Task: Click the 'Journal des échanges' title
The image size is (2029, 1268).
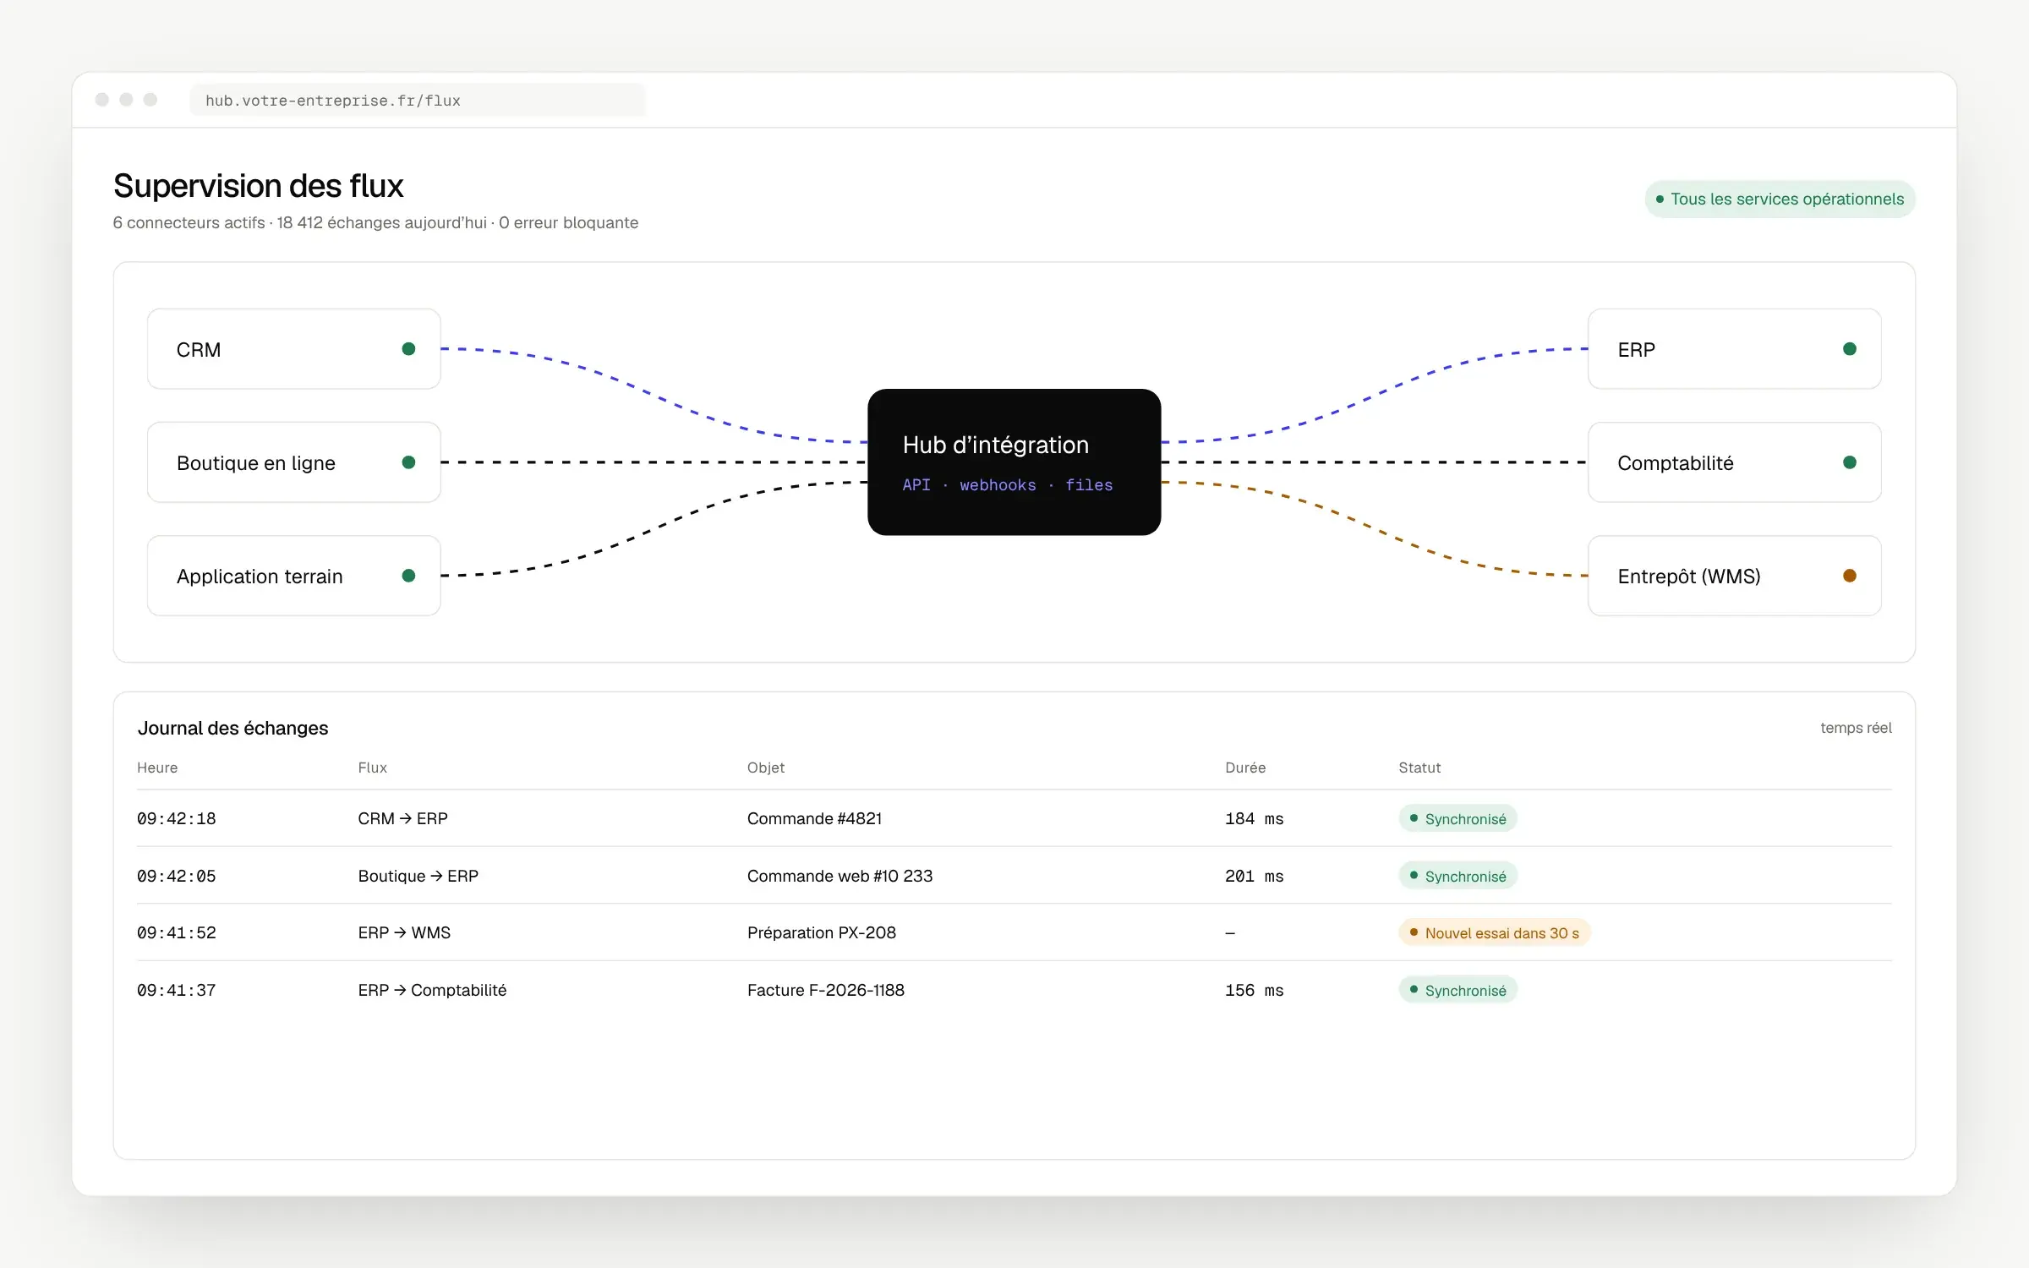Action: (x=233, y=729)
